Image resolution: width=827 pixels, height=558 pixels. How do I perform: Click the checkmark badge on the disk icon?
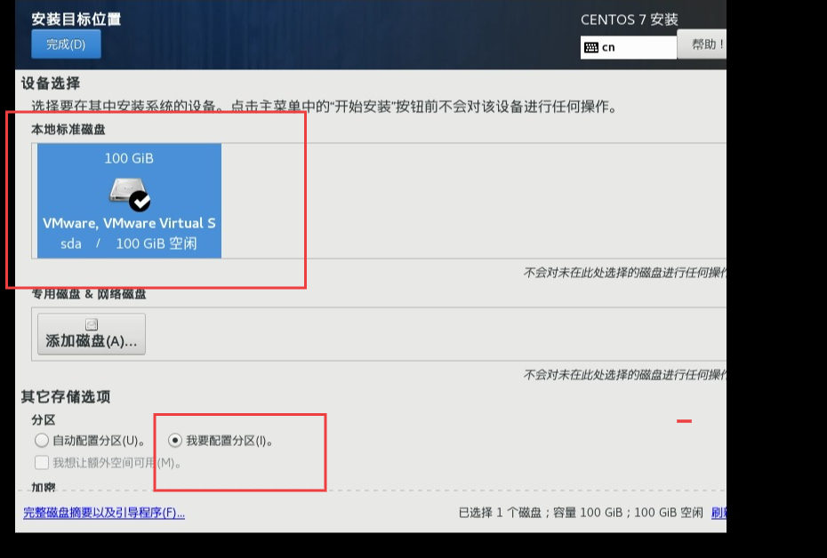coord(140,201)
